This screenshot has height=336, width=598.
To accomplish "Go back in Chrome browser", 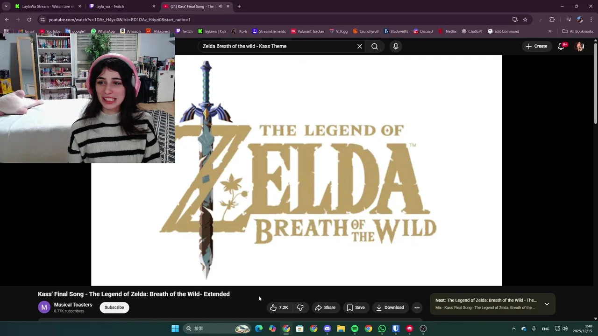I will coord(7,20).
